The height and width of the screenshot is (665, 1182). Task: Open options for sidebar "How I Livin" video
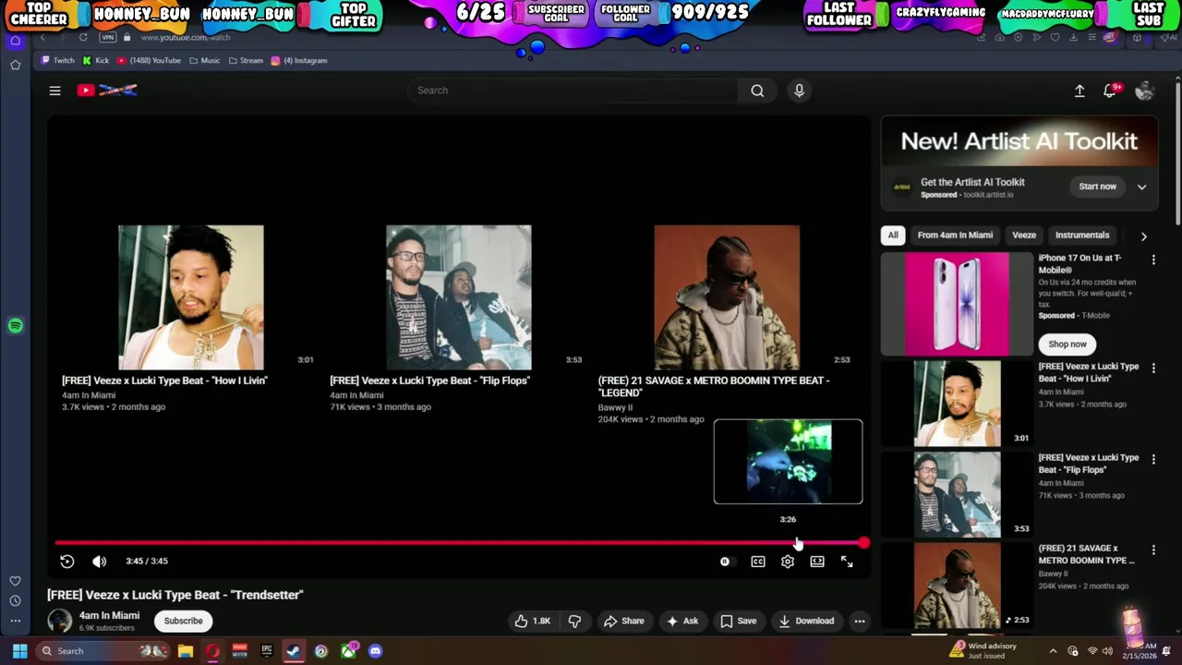1153,368
